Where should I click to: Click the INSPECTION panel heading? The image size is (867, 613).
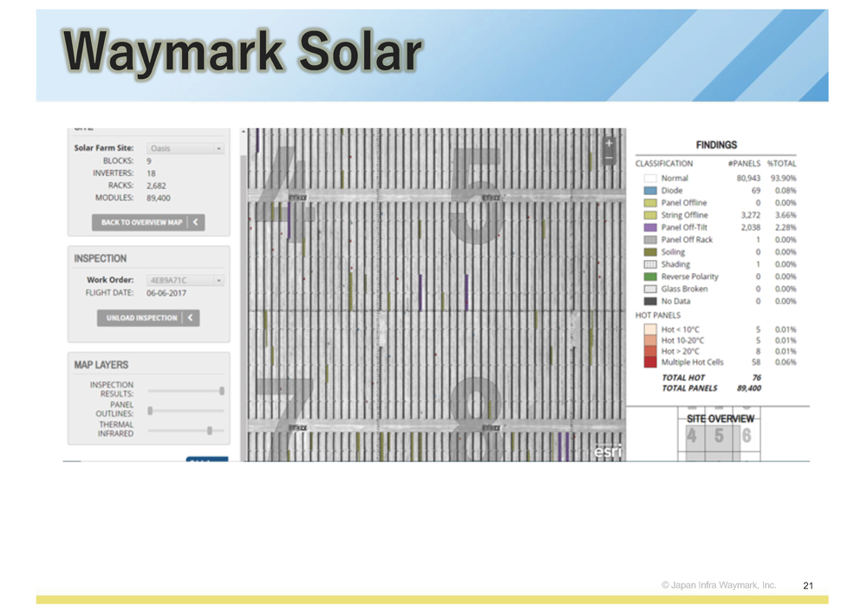click(x=101, y=258)
